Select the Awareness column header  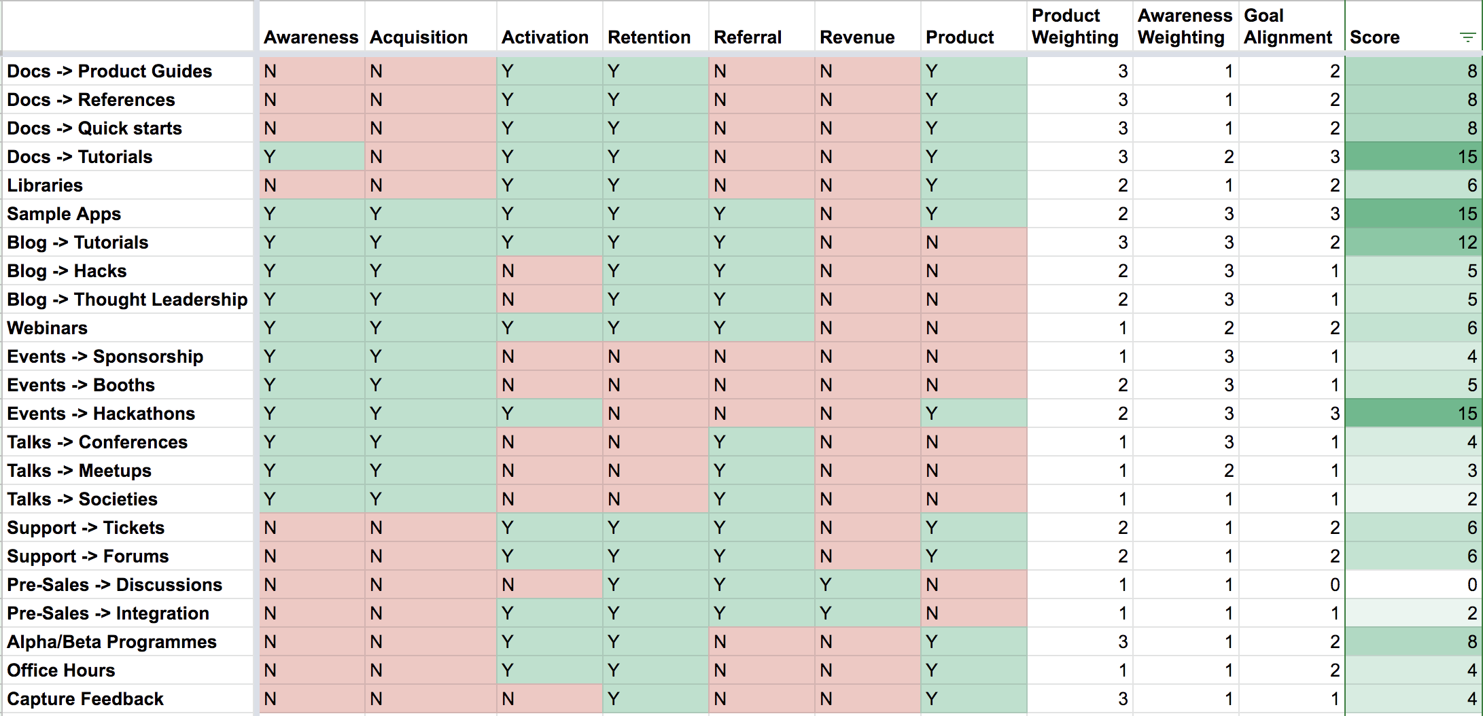311,37
